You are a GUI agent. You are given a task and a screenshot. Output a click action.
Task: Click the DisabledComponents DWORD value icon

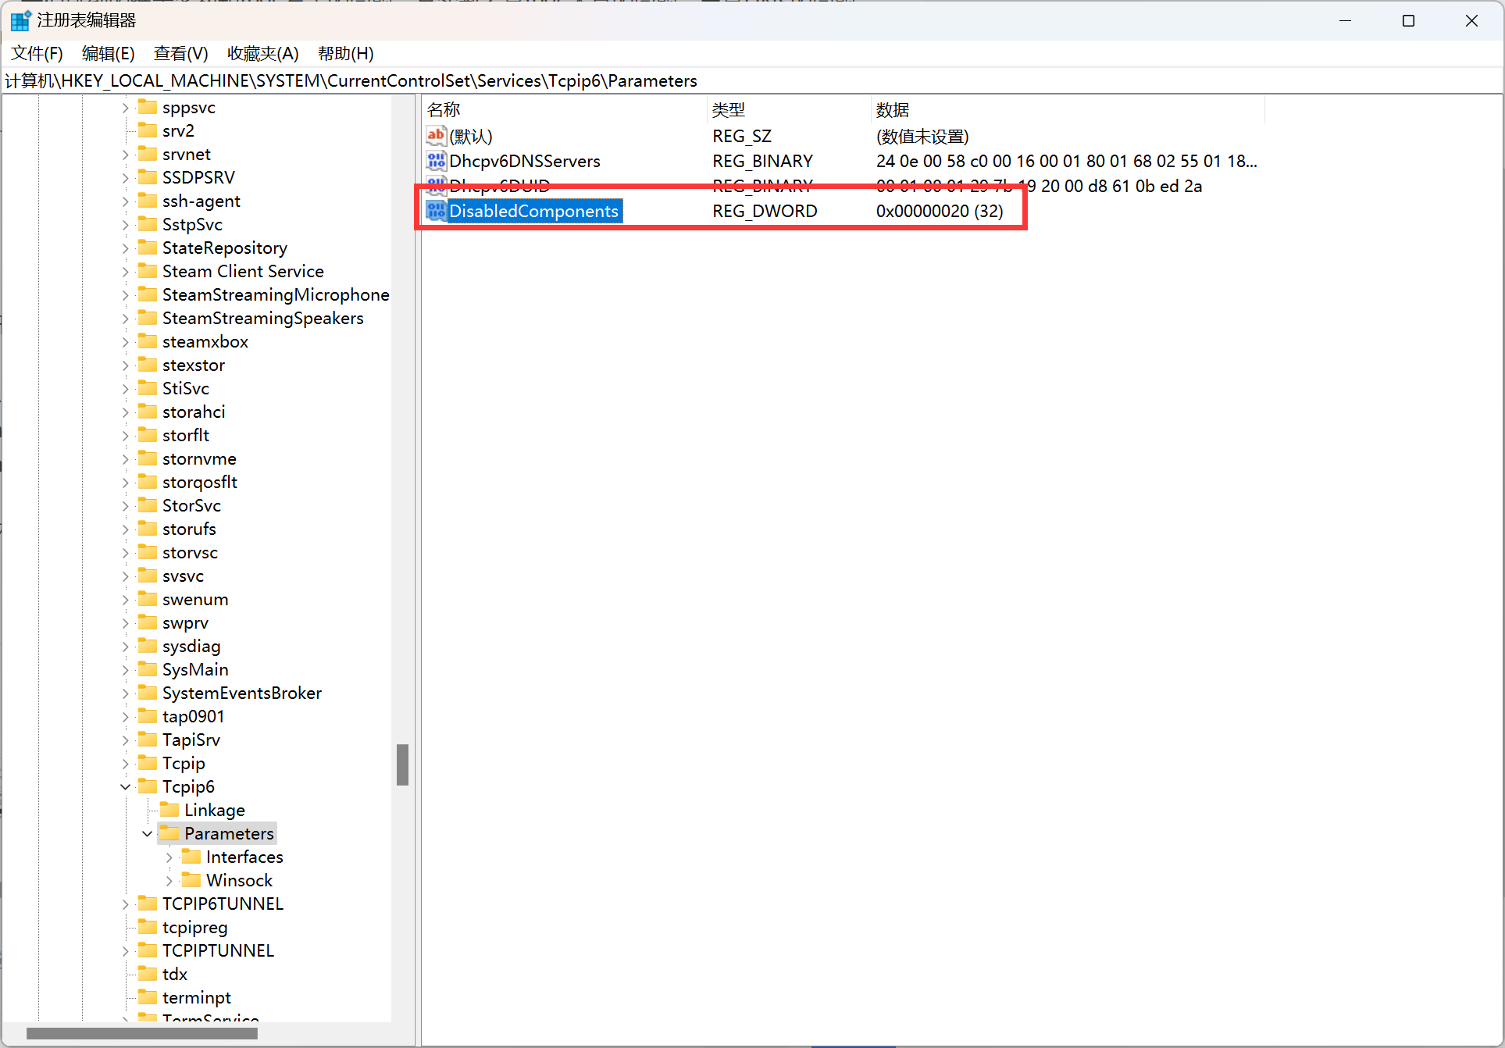436,211
